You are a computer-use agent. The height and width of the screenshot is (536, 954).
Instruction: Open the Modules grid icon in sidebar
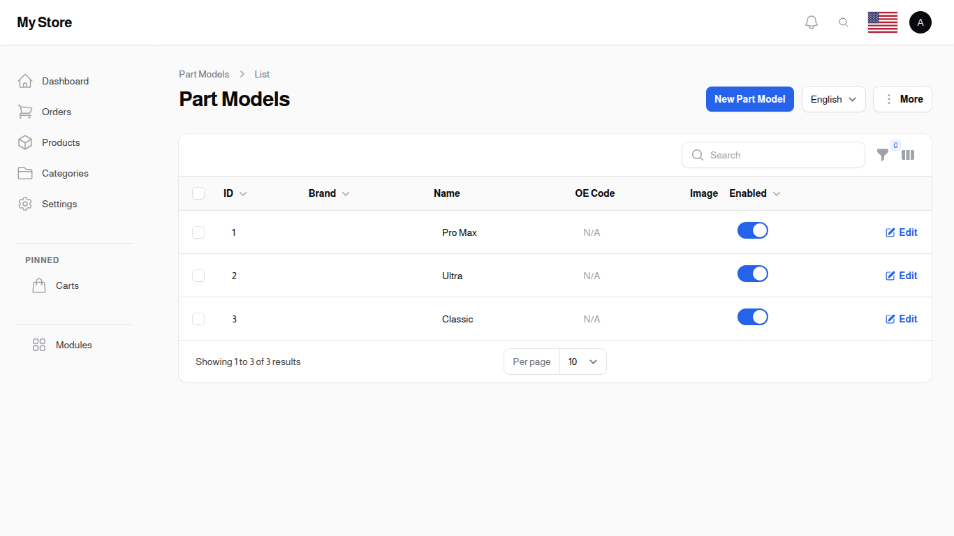tap(38, 344)
